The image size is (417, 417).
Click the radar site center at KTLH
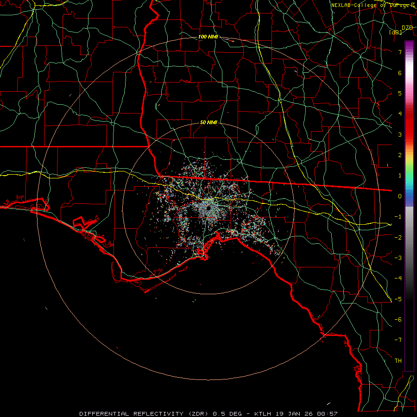point(208,208)
